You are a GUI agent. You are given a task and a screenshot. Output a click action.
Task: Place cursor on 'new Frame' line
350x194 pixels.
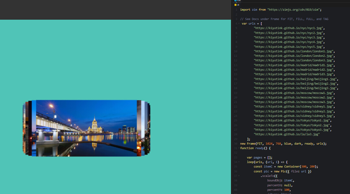pyautogui.click(x=283, y=144)
